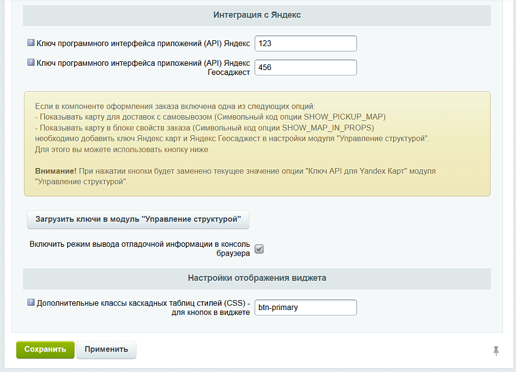Click the 'Дополнительные классы каскадных таблиц стилей' label
The height and width of the screenshot is (372, 516).
tap(143, 304)
